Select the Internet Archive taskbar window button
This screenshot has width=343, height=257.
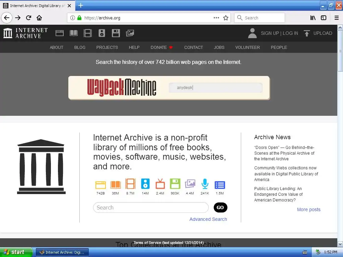(62, 252)
